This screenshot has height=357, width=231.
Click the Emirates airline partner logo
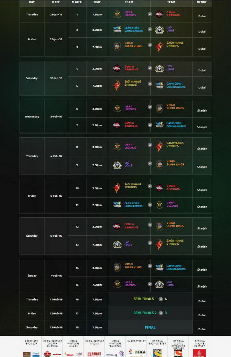[200, 353]
